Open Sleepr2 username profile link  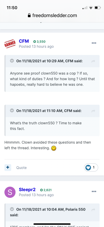coord(27,190)
